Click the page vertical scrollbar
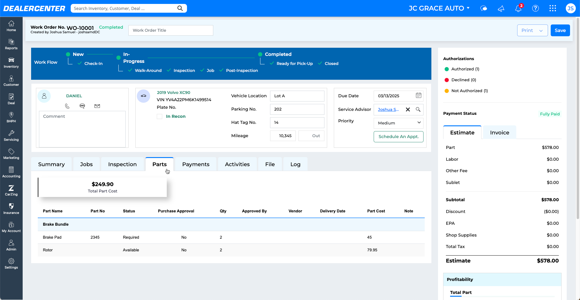This screenshot has height=300, width=580. [578, 118]
